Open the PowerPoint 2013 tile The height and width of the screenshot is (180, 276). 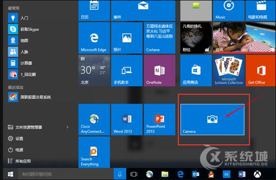coord(160,119)
